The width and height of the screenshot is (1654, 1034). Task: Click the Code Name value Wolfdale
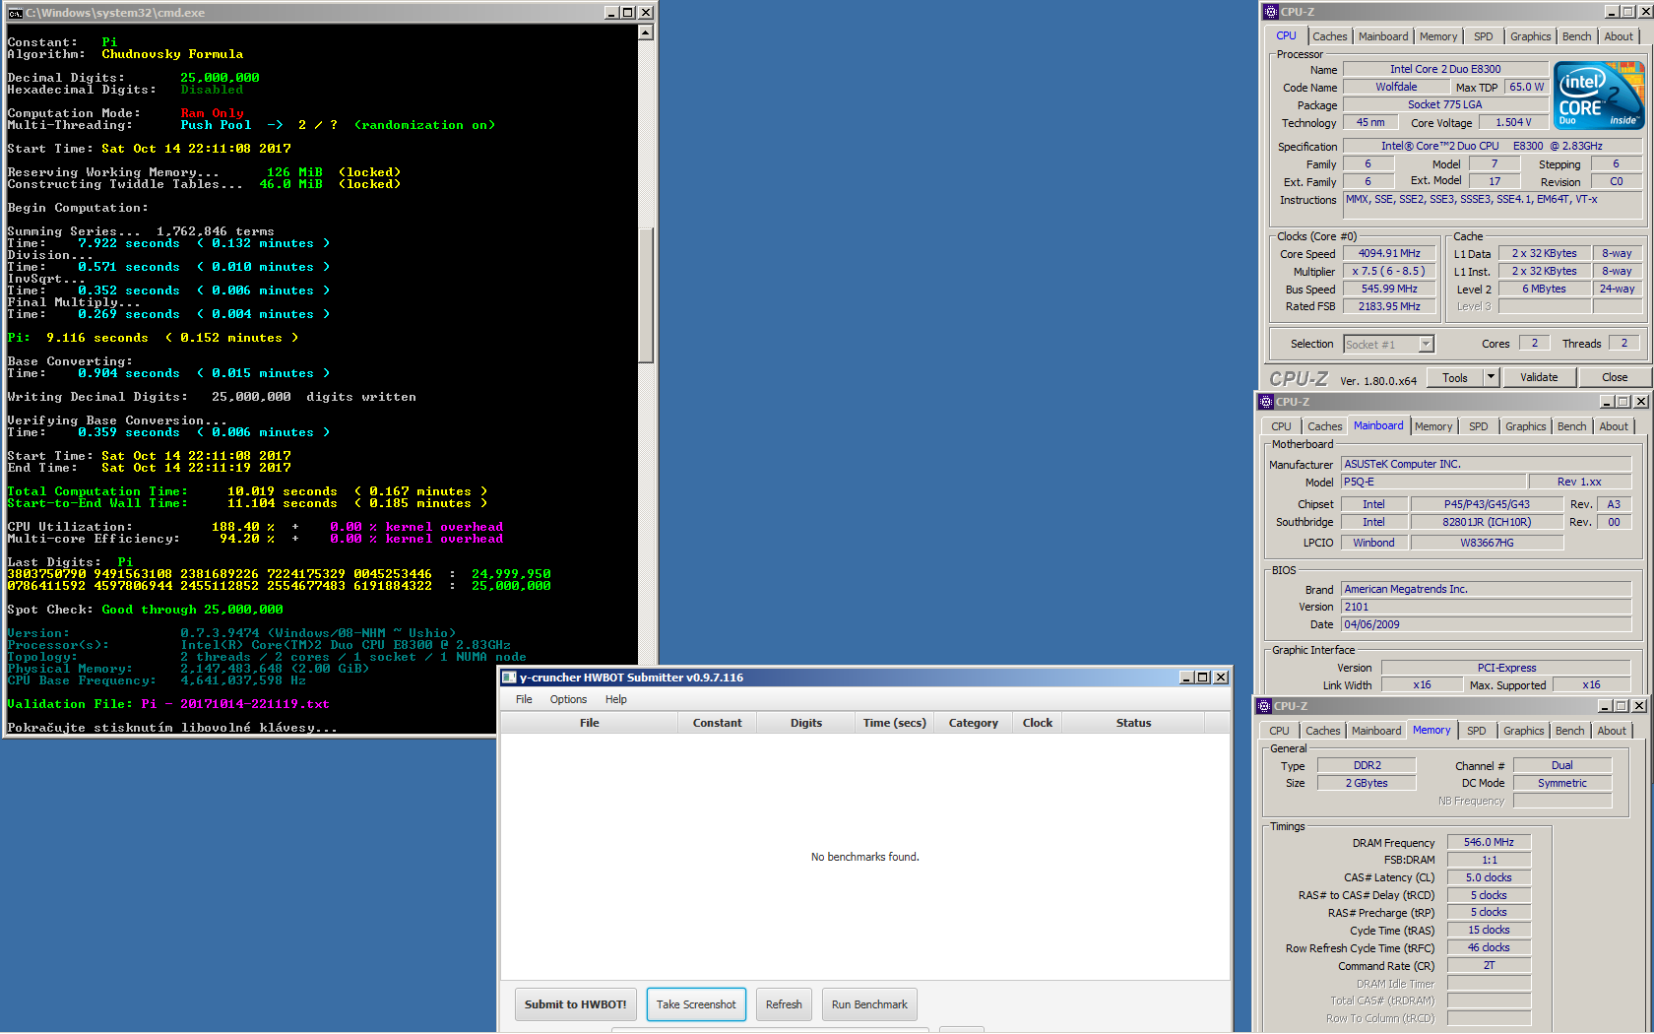pyautogui.click(x=1396, y=87)
